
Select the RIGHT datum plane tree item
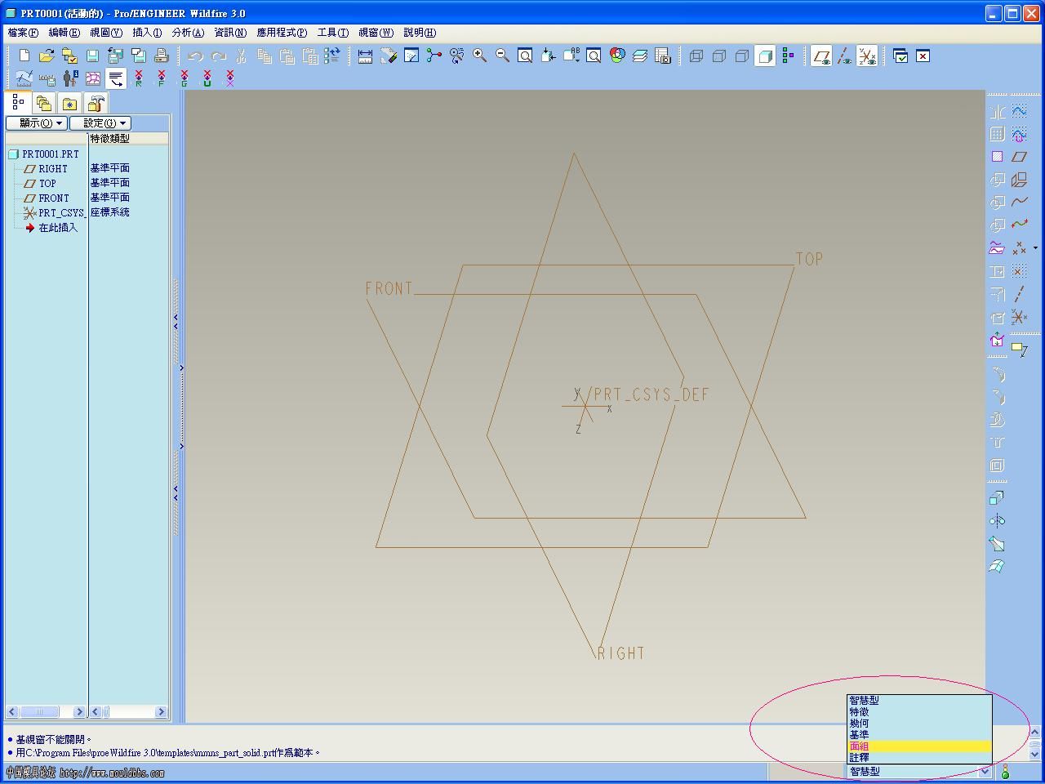coord(47,169)
